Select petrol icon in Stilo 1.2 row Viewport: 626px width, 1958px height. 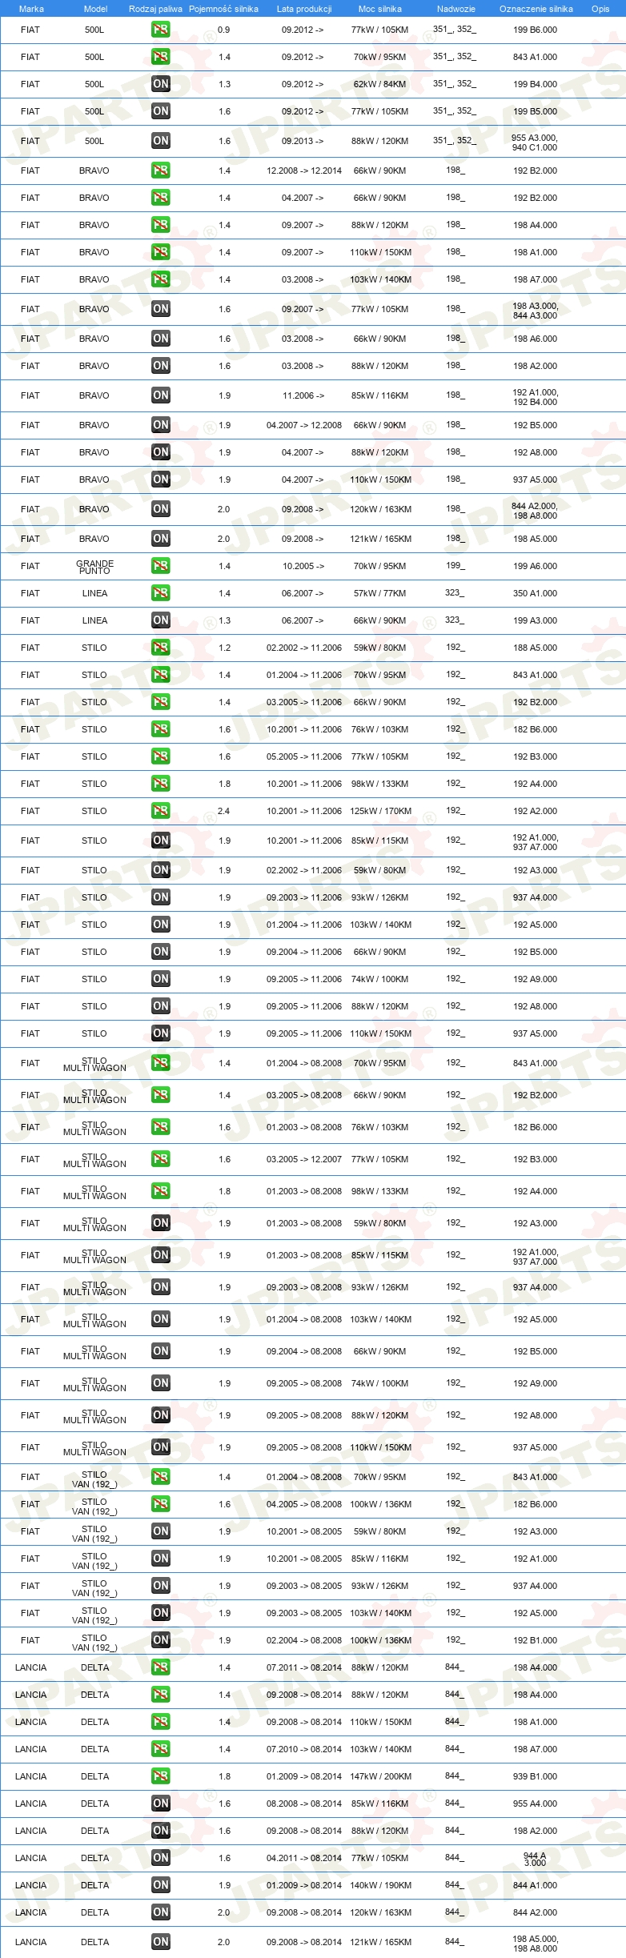point(161,648)
